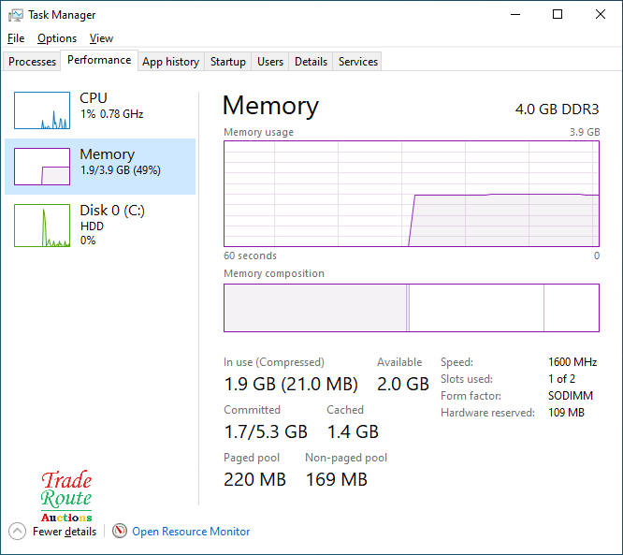The height and width of the screenshot is (555, 623).
Task: Open the Services tab
Action: point(358,62)
